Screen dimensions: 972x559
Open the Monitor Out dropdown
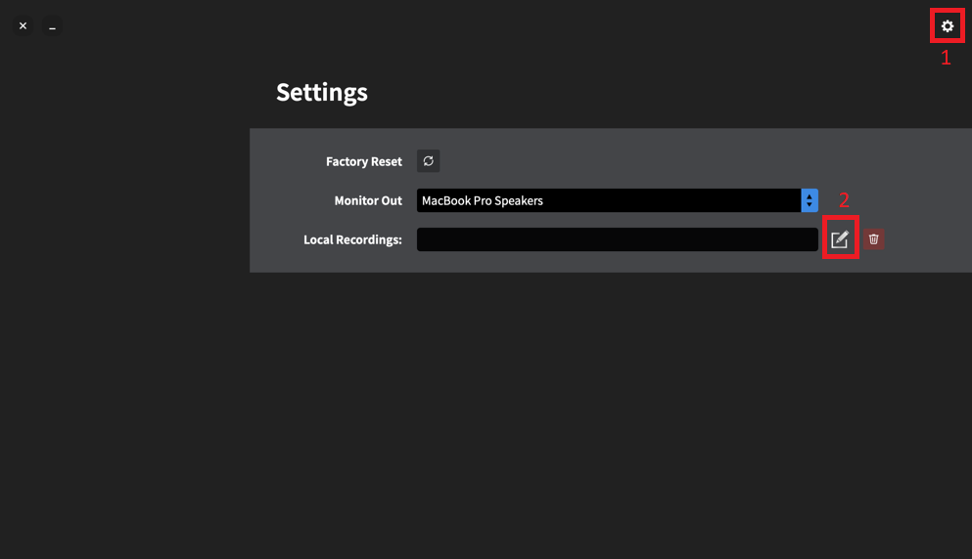[617, 200]
